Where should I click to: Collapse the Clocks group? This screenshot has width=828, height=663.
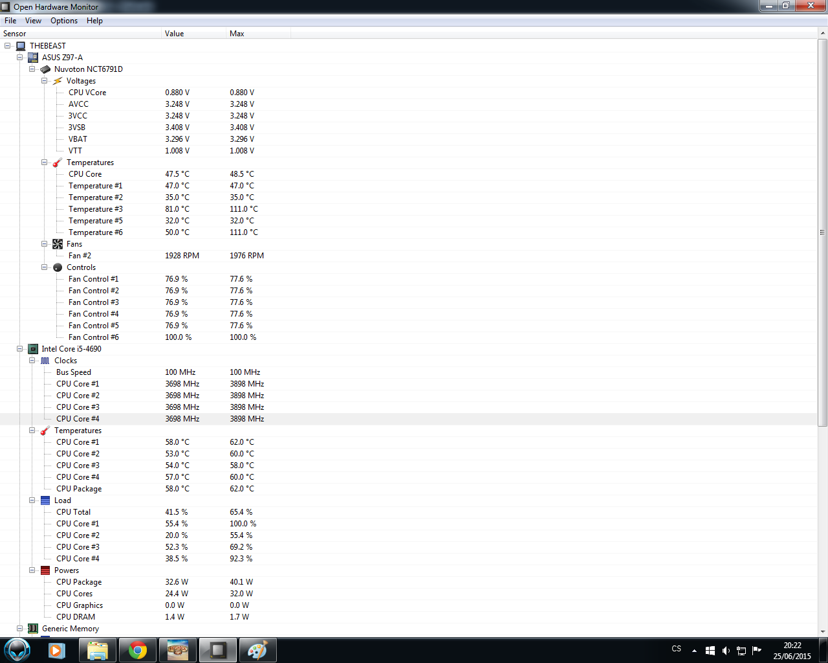click(x=32, y=361)
